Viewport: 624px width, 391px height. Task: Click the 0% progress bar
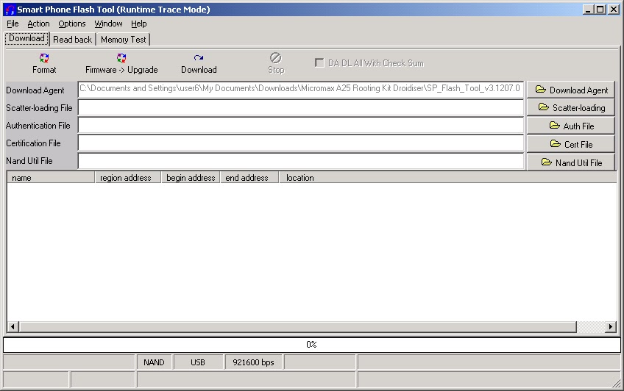(x=312, y=345)
